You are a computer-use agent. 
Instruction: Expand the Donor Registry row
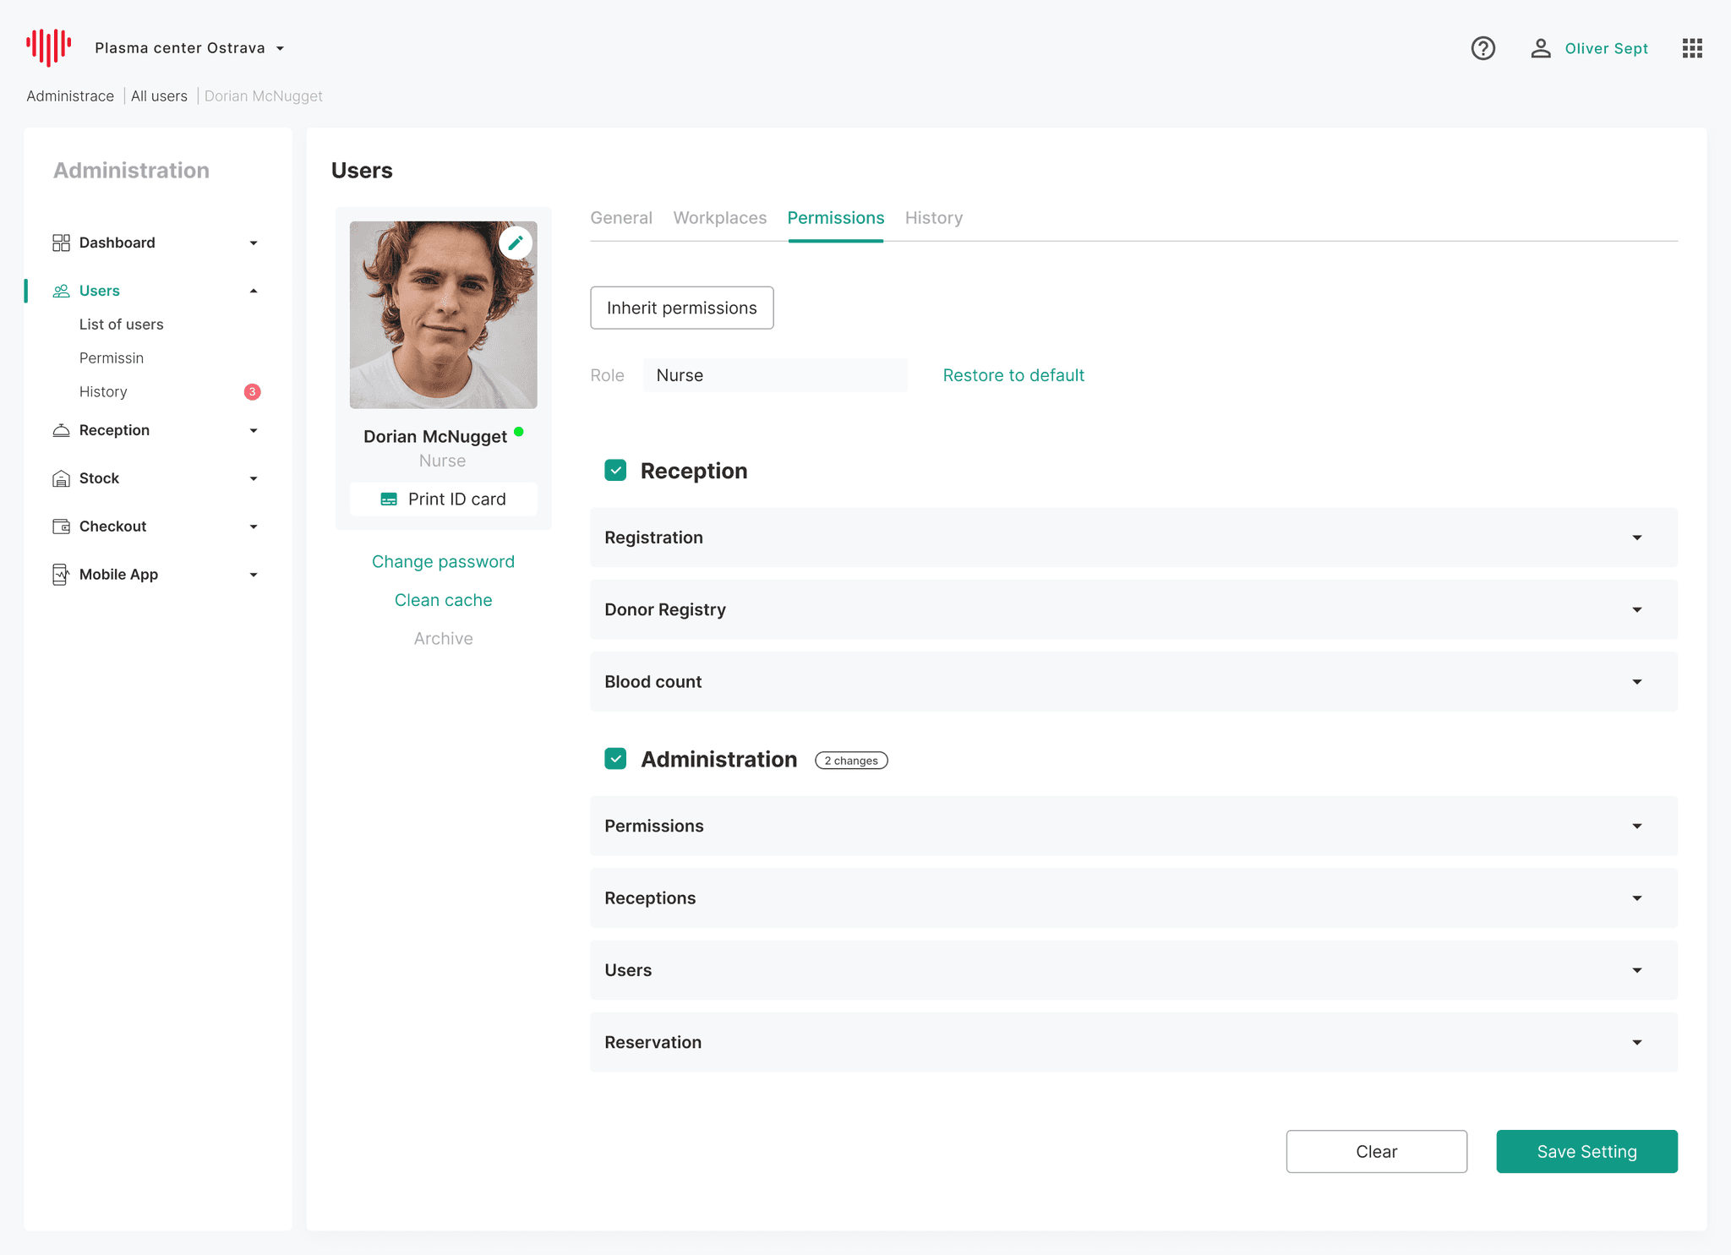[x=1636, y=610]
